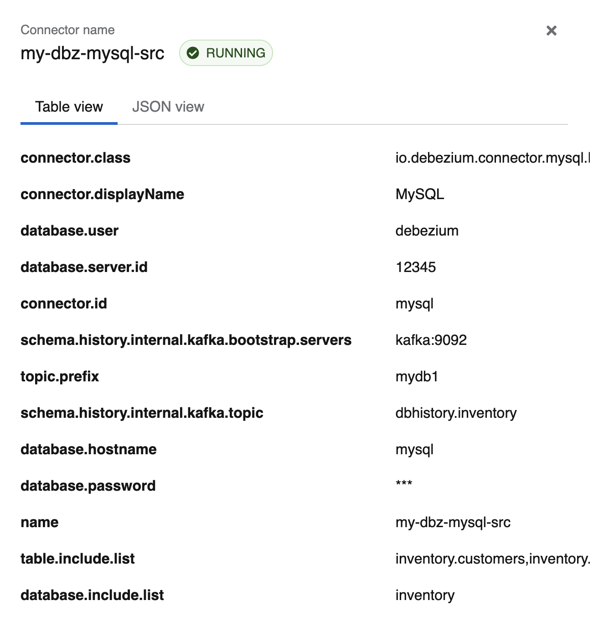
Task: Click the connector.displayName MySQL value
Action: (419, 195)
